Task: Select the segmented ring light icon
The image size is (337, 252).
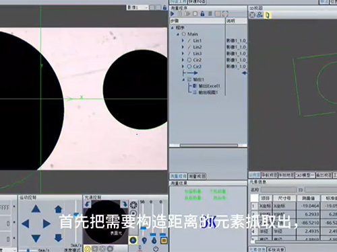Action: (x=133, y=205)
